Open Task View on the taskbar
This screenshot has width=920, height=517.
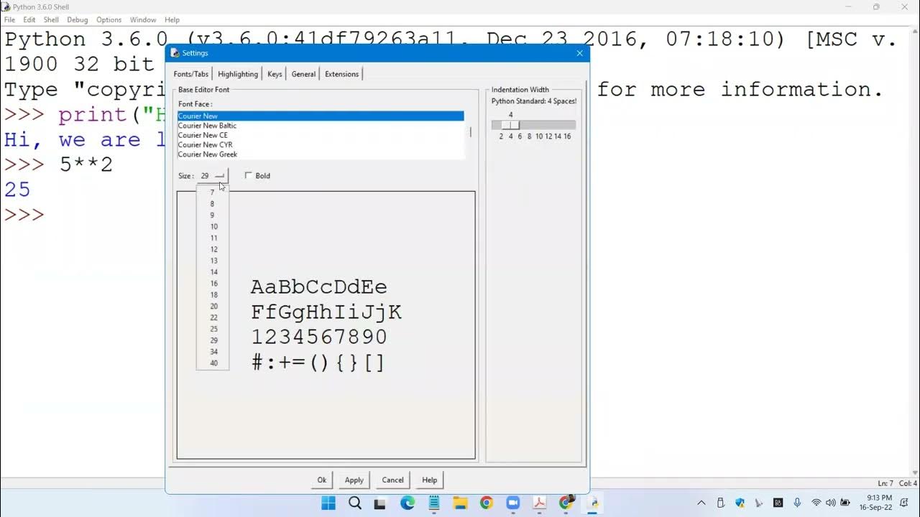point(380,503)
